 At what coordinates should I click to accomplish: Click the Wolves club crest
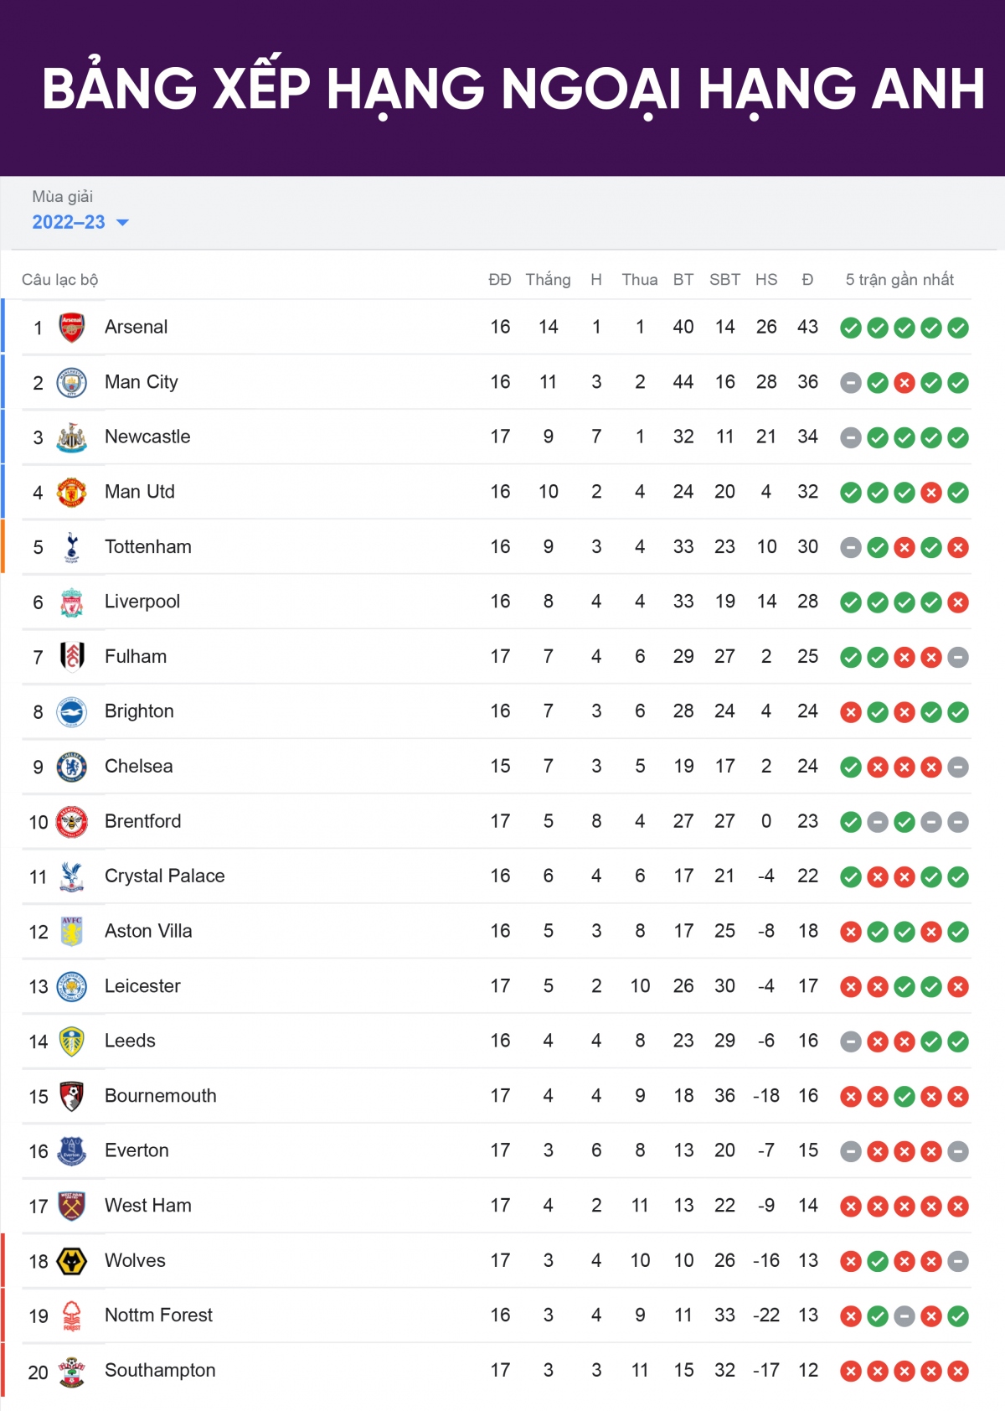tap(72, 1261)
